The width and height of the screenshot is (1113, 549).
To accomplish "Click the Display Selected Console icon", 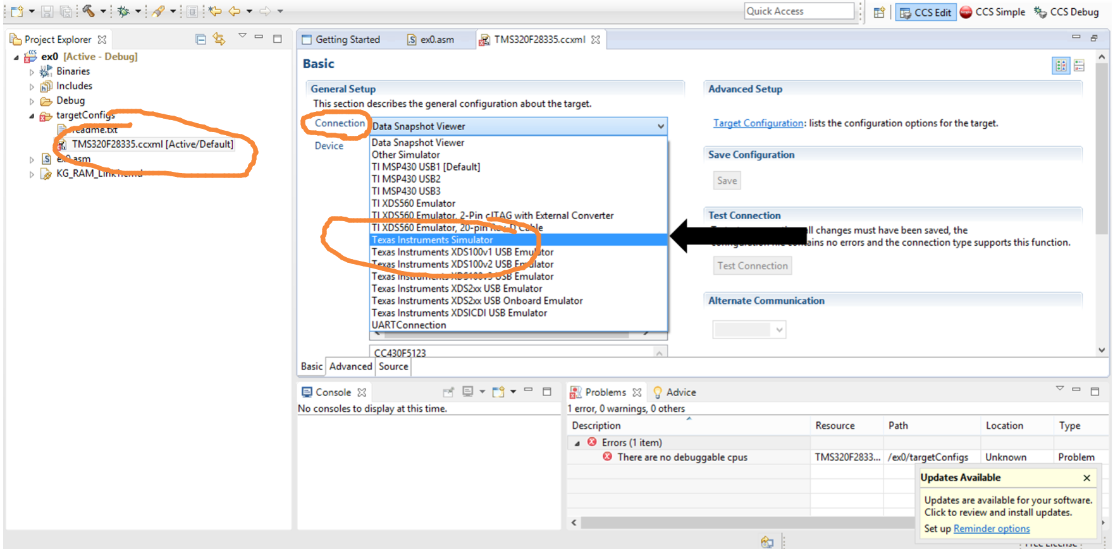I will [467, 392].
